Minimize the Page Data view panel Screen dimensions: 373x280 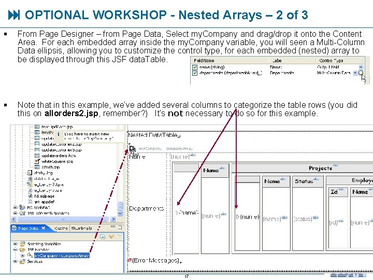click(113, 227)
